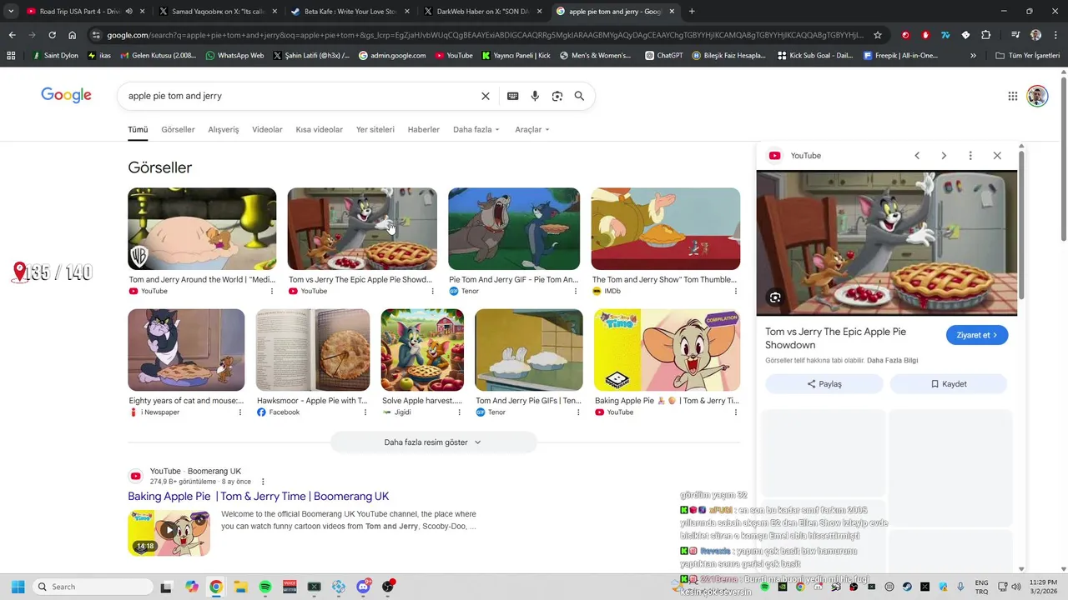Open the DarkWeb Haber on X browser tab

(x=481, y=12)
